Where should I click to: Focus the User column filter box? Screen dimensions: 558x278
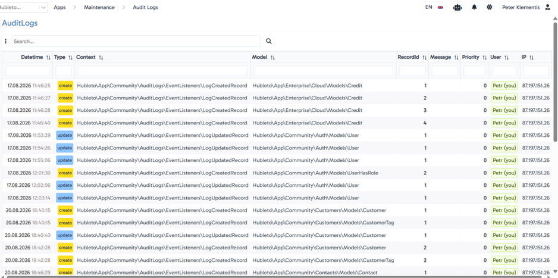pyautogui.click(x=504, y=71)
